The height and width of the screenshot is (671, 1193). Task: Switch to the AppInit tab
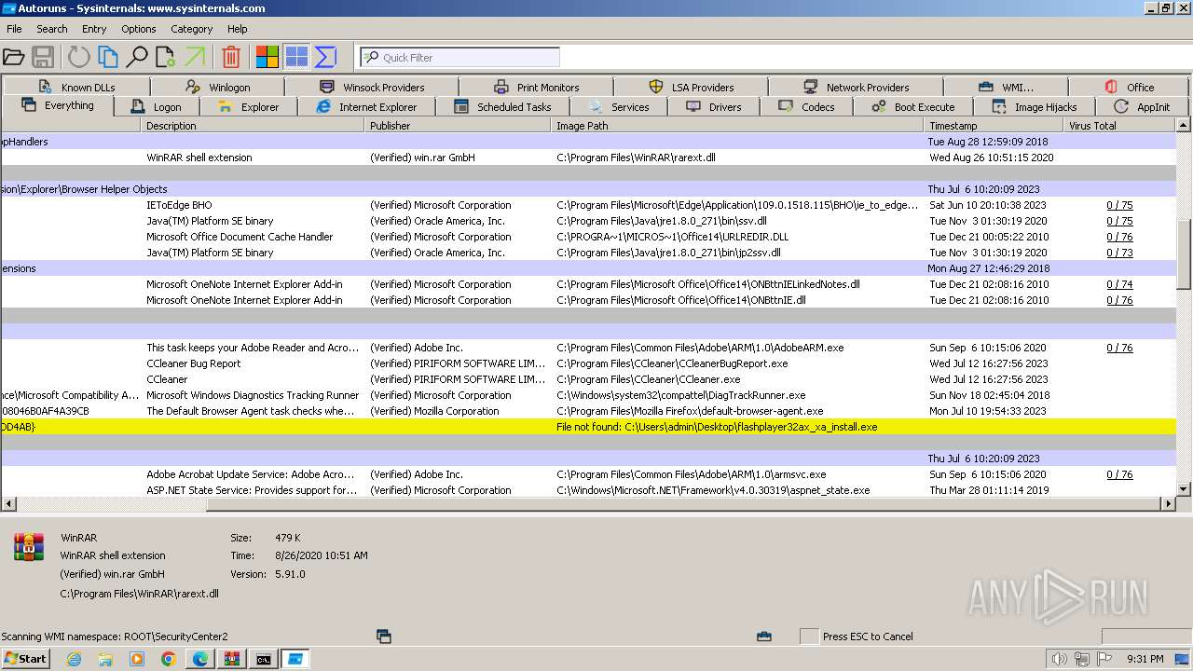[1142, 107]
